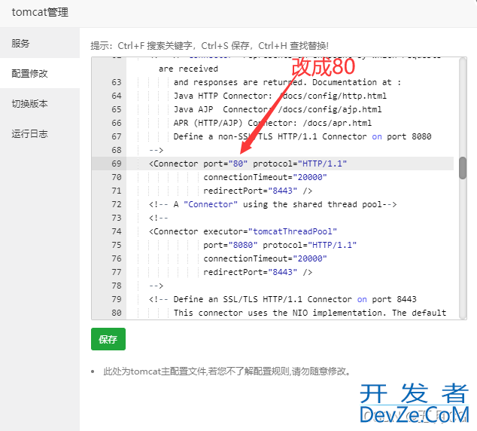Viewport: 477px width, 431px height.
Task: Click the APR (HTTP/AJP) Connector line 66
Action: [x=272, y=123]
